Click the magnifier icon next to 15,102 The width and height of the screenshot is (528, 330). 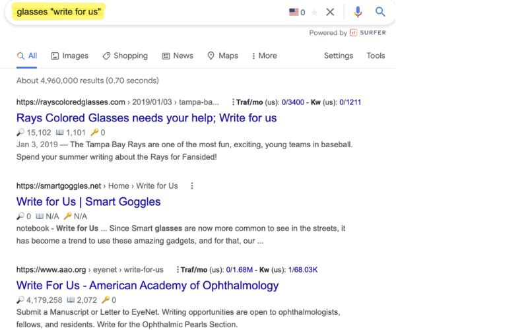pyautogui.click(x=20, y=133)
